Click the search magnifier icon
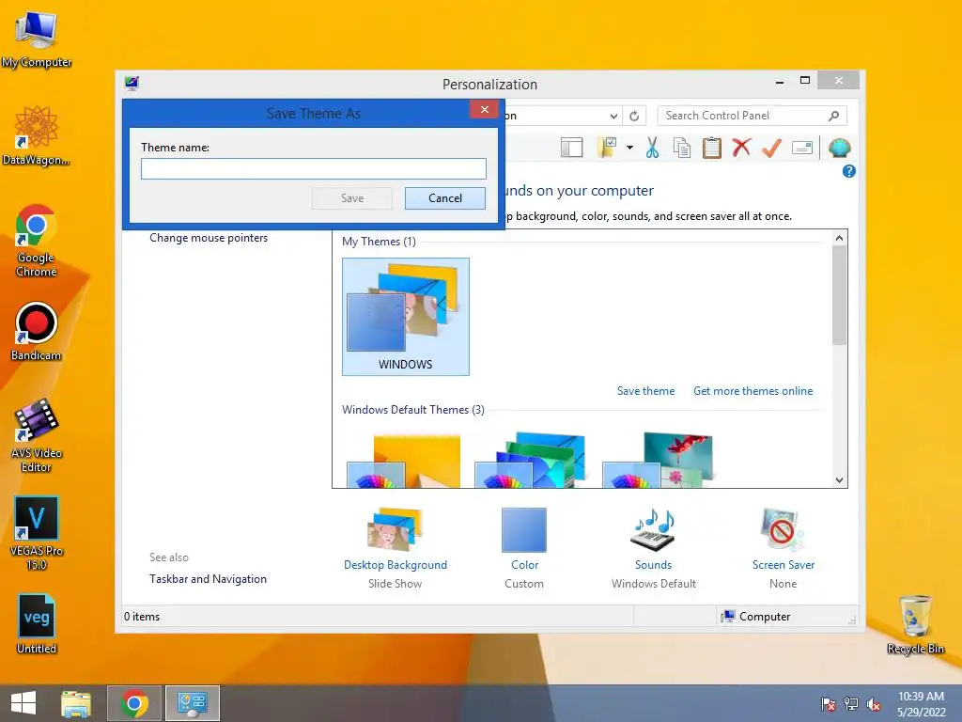 [833, 116]
